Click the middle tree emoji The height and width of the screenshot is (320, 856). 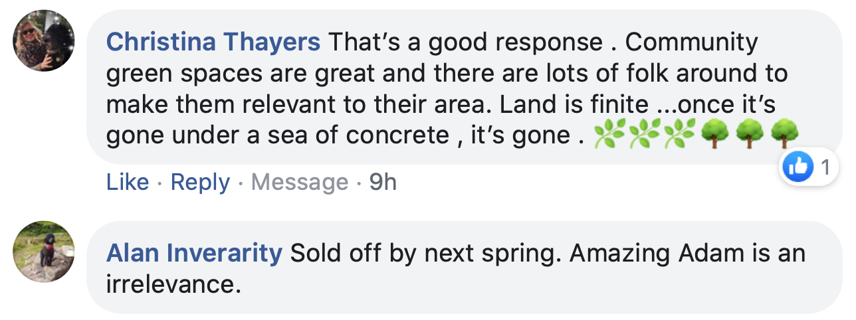(x=750, y=135)
